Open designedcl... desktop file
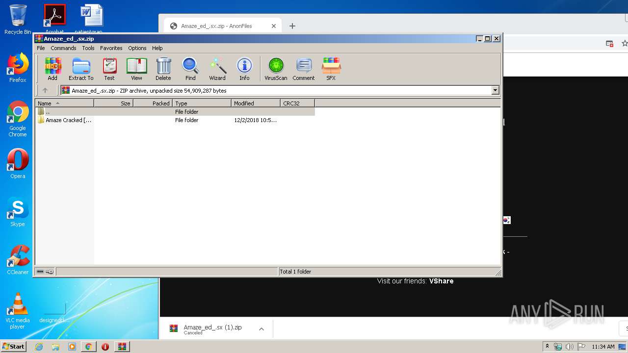 click(x=54, y=311)
